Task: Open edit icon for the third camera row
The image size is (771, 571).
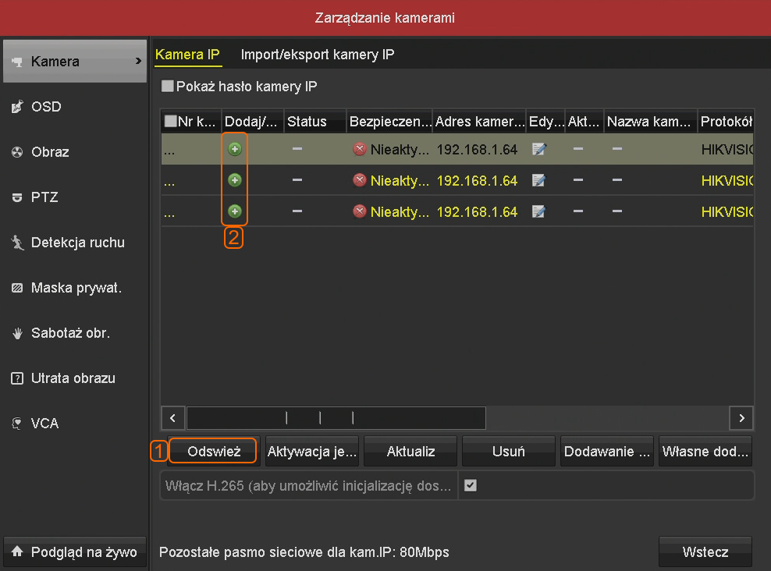Action: (539, 211)
